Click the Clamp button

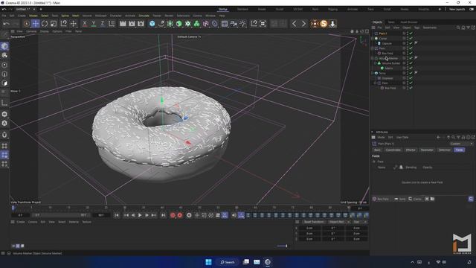pos(415,199)
